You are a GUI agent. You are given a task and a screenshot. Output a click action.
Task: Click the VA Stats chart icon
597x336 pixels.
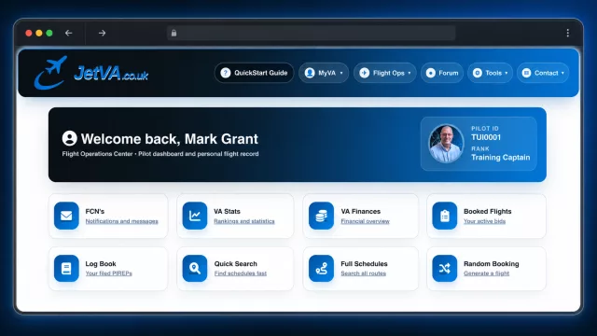(195, 216)
